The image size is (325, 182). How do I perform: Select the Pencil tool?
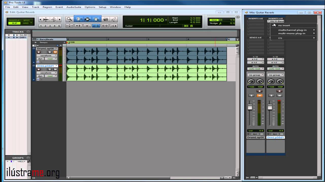pyautogui.click(x=114, y=19)
